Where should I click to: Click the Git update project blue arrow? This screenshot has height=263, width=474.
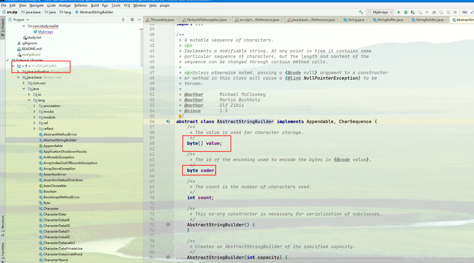tap(472, 12)
